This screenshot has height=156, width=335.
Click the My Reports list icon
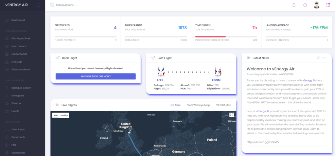(7, 95)
